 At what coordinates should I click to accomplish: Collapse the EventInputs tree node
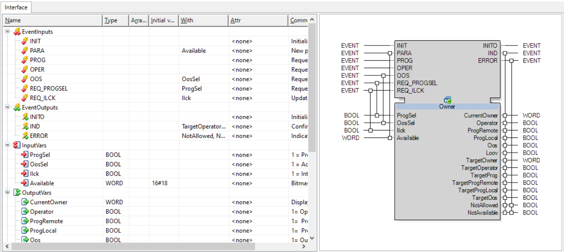pos(8,31)
